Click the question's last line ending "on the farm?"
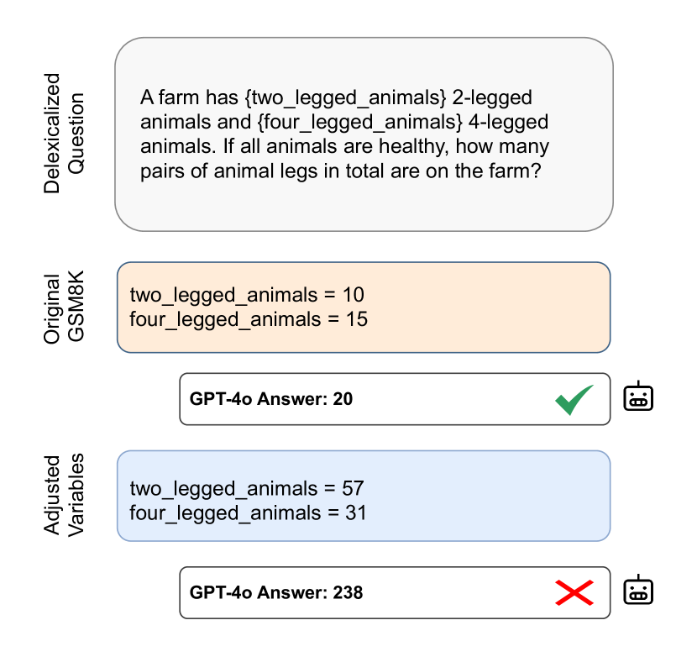 coord(339,171)
